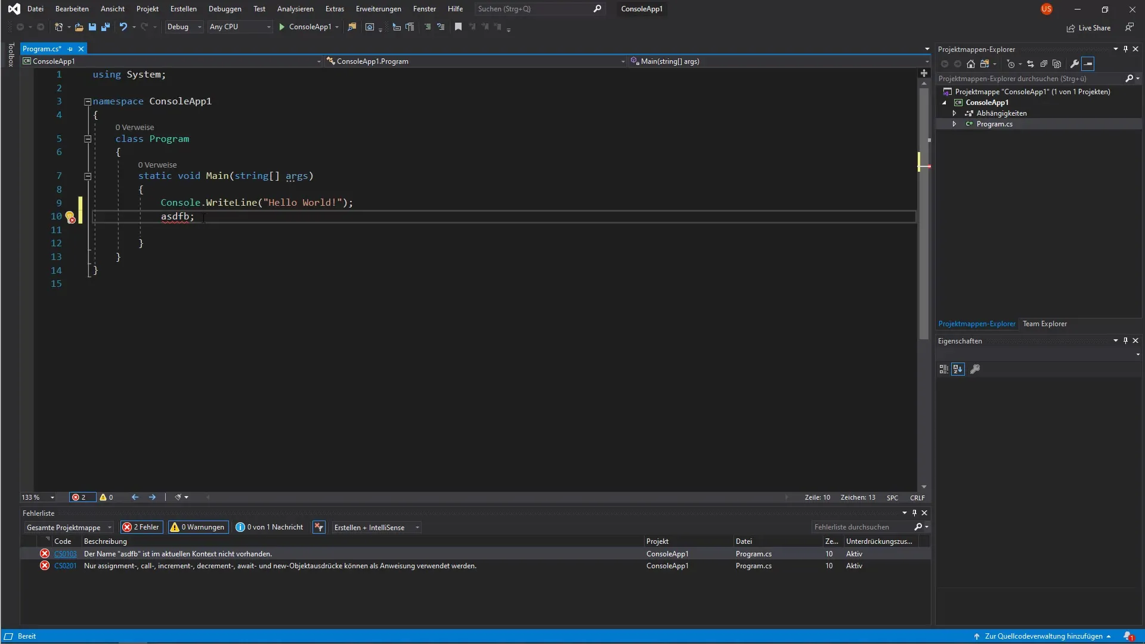This screenshot has width=1145, height=644.
Task: Open error code link CS0103
Action: click(66, 554)
